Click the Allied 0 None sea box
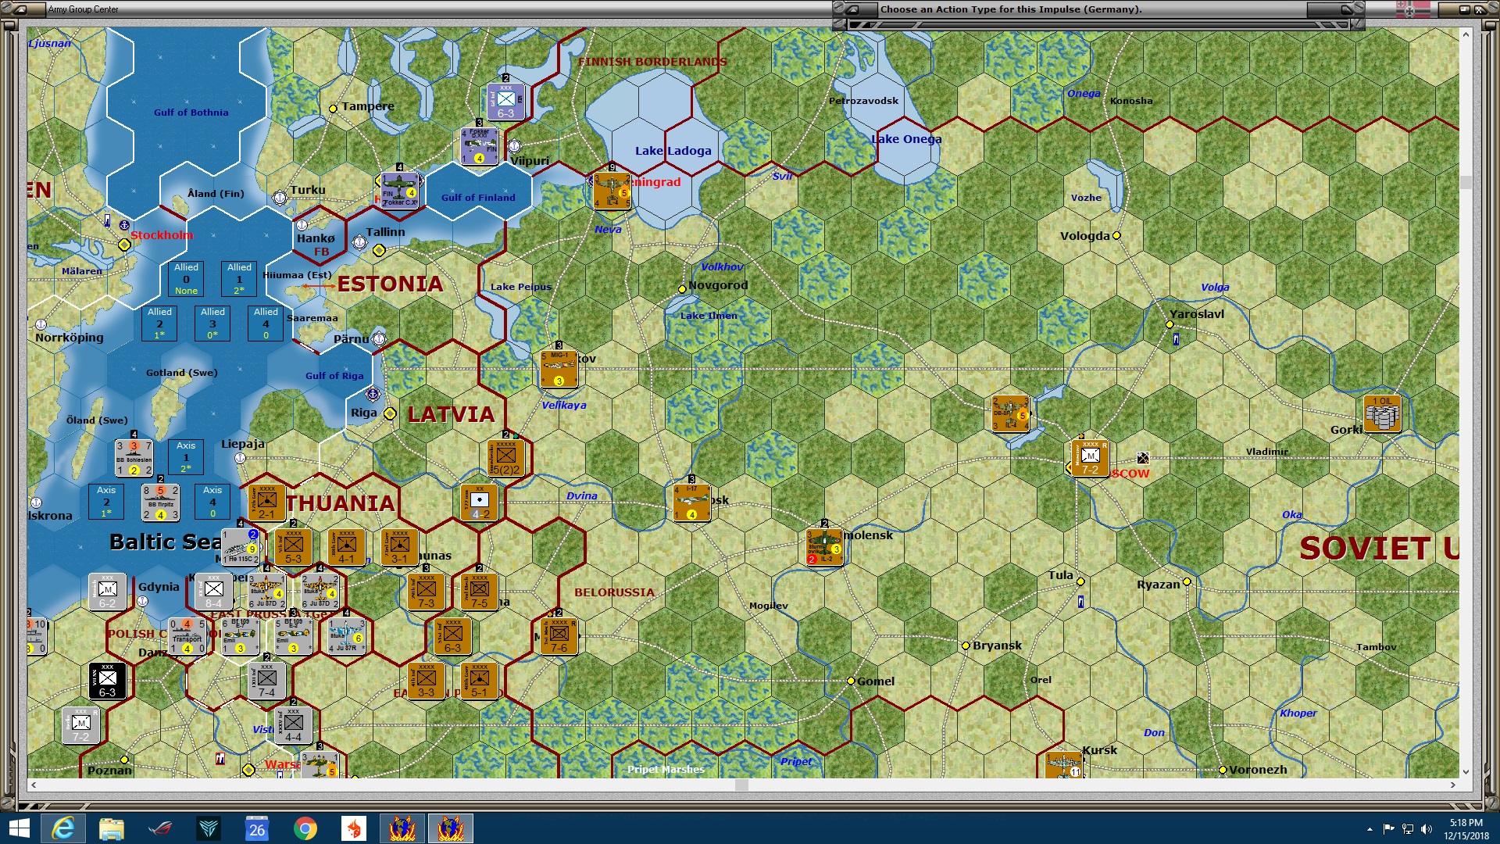Screen dimensions: 1500x844 [186, 279]
